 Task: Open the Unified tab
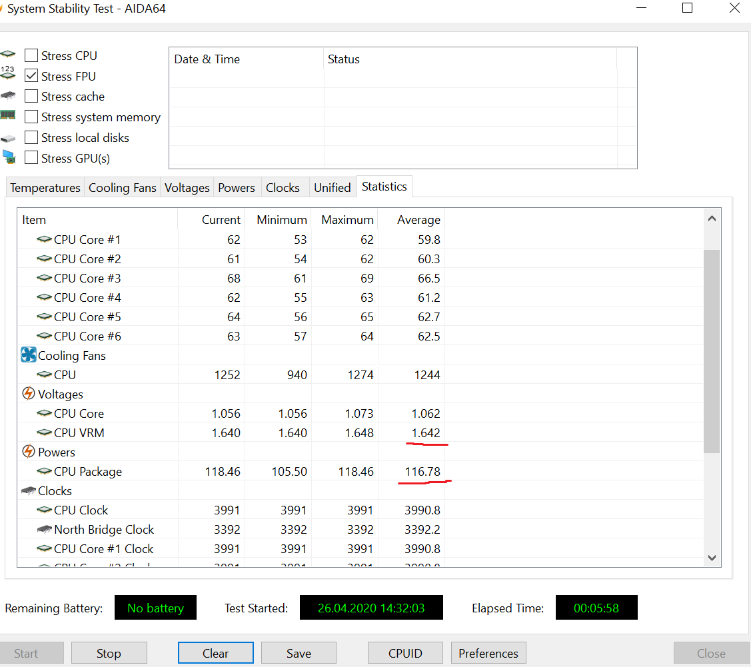(x=332, y=188)
